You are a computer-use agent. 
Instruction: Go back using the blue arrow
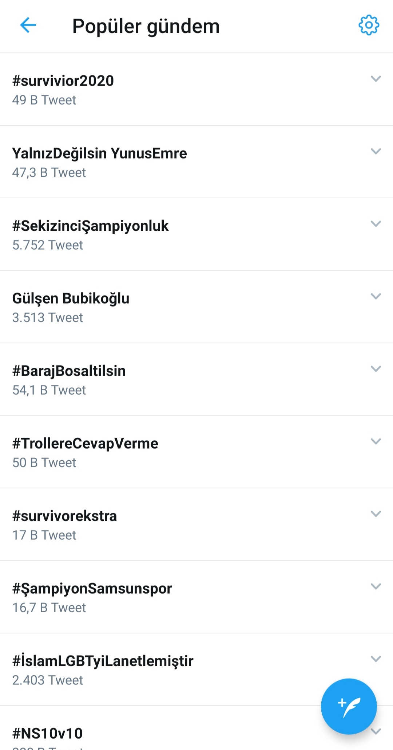[28, 25]
